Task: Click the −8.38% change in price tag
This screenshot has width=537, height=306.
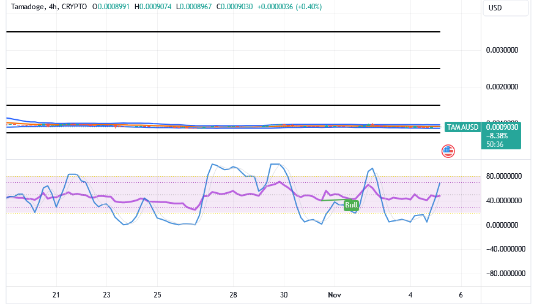Action: coord(497,136)
